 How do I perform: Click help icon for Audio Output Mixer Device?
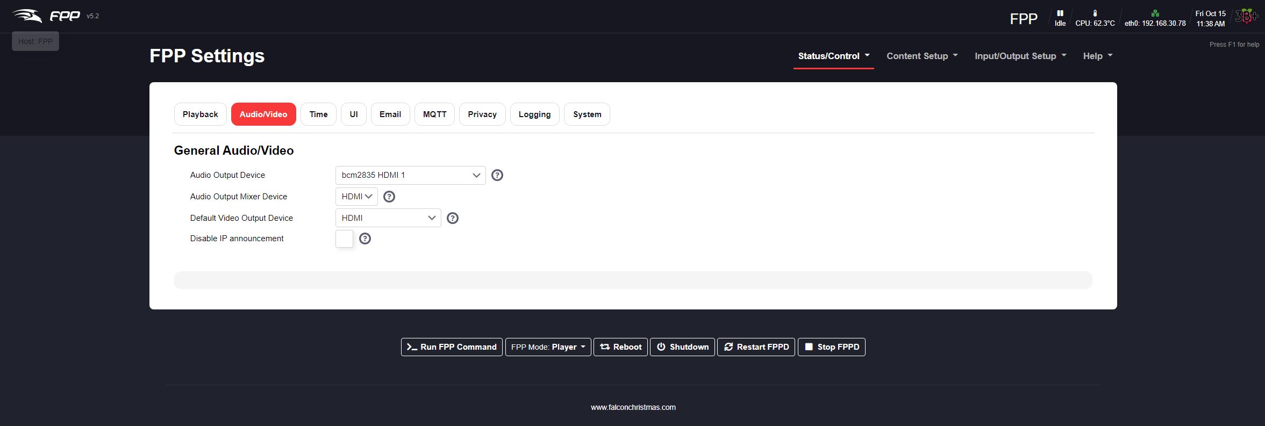389,197
